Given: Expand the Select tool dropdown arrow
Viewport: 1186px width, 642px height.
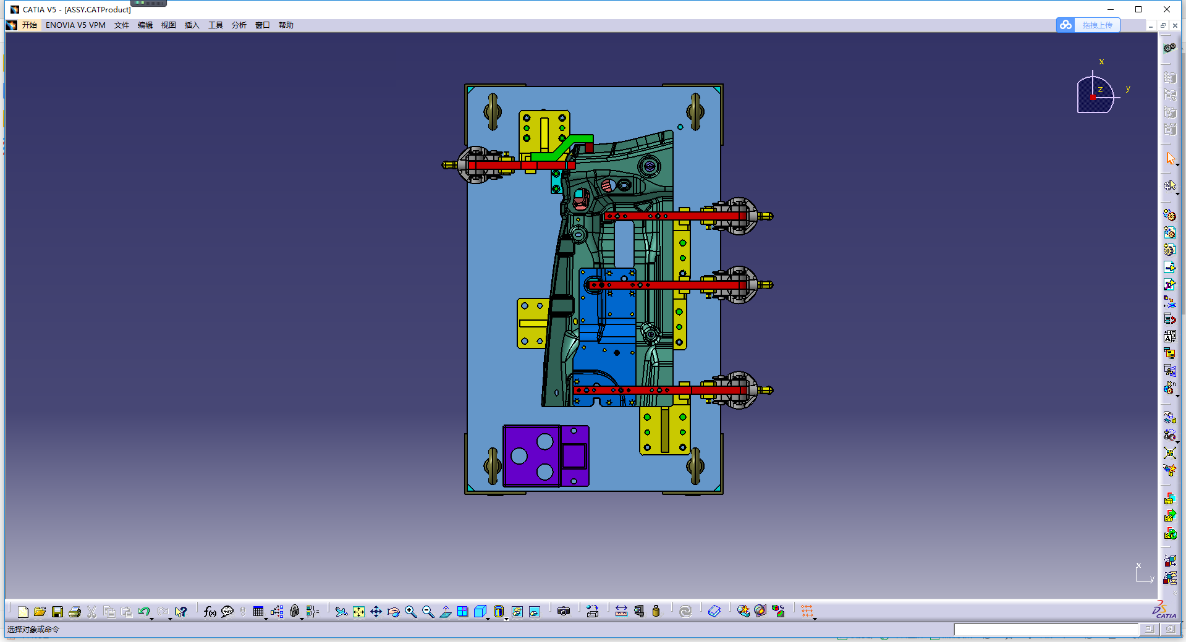Looking at the screenshot, I should (x=1177, y=165).
